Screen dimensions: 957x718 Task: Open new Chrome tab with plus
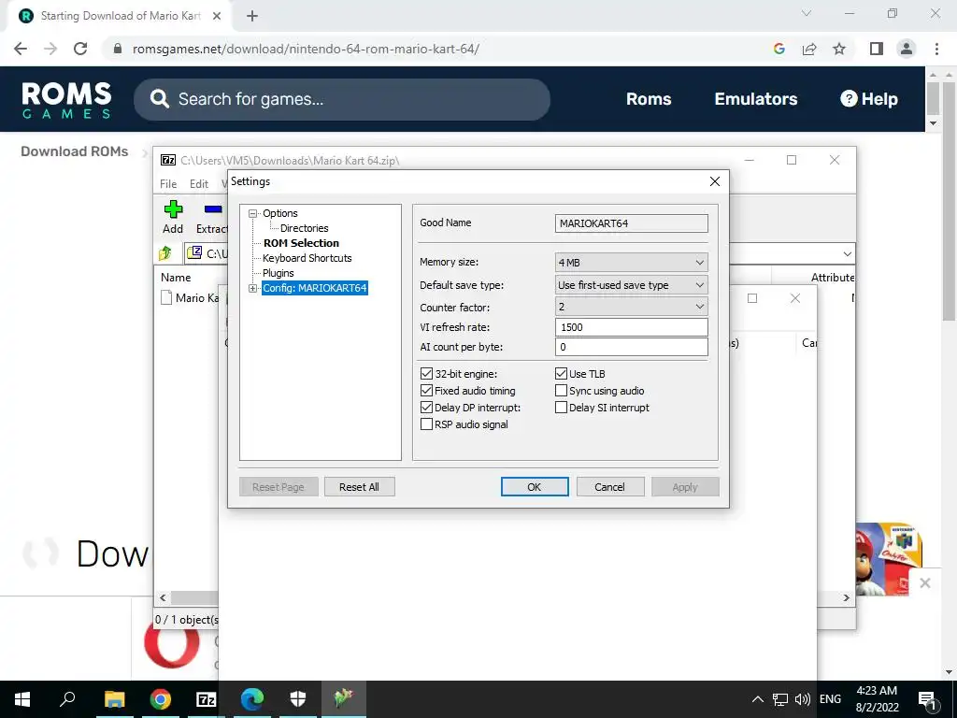pos(252,17)
